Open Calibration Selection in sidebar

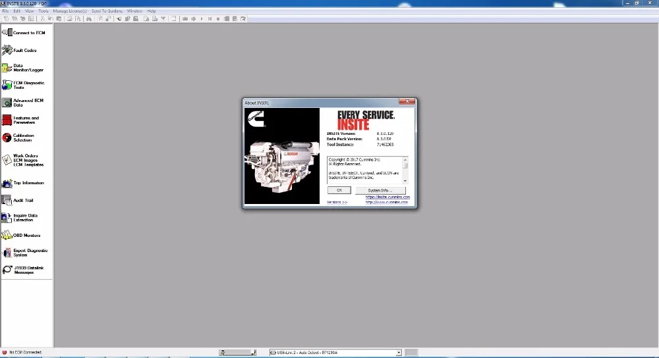[x=18, y=138]
